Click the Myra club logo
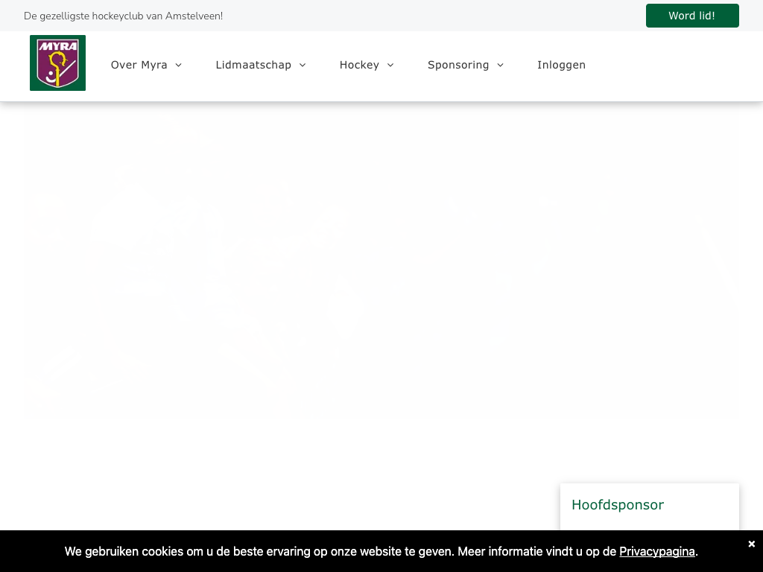The height and width of the screenshot is (572, 763). [57, 63]
